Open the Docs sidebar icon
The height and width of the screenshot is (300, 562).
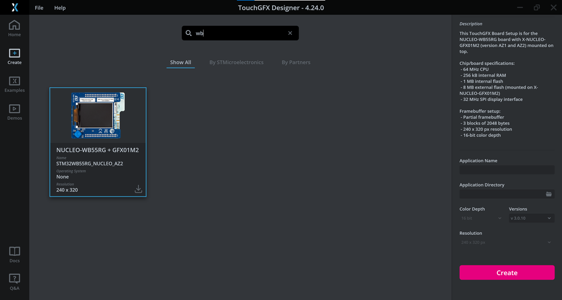[14, 255]
